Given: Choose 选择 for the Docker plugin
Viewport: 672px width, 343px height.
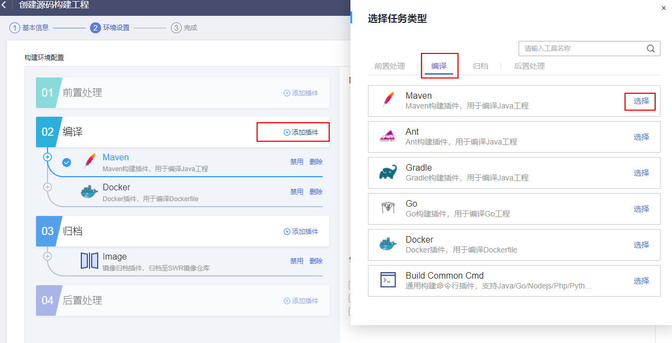Looking at the screenshot, I should [641, 245].
